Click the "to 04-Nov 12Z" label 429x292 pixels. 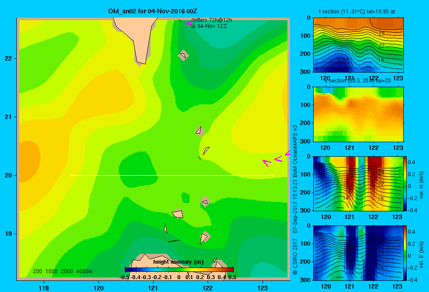click(x=209, y=26)
